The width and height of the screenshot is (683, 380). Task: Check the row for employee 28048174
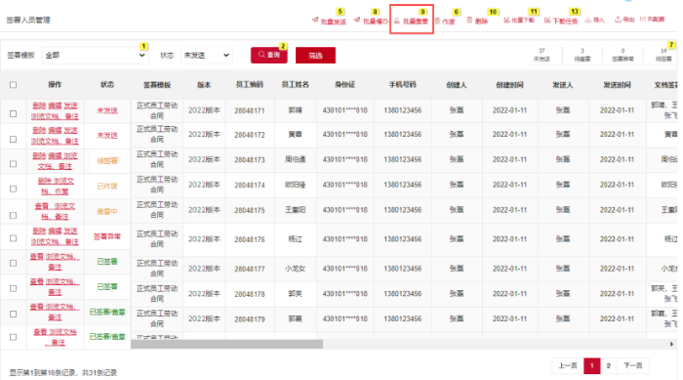13,189
